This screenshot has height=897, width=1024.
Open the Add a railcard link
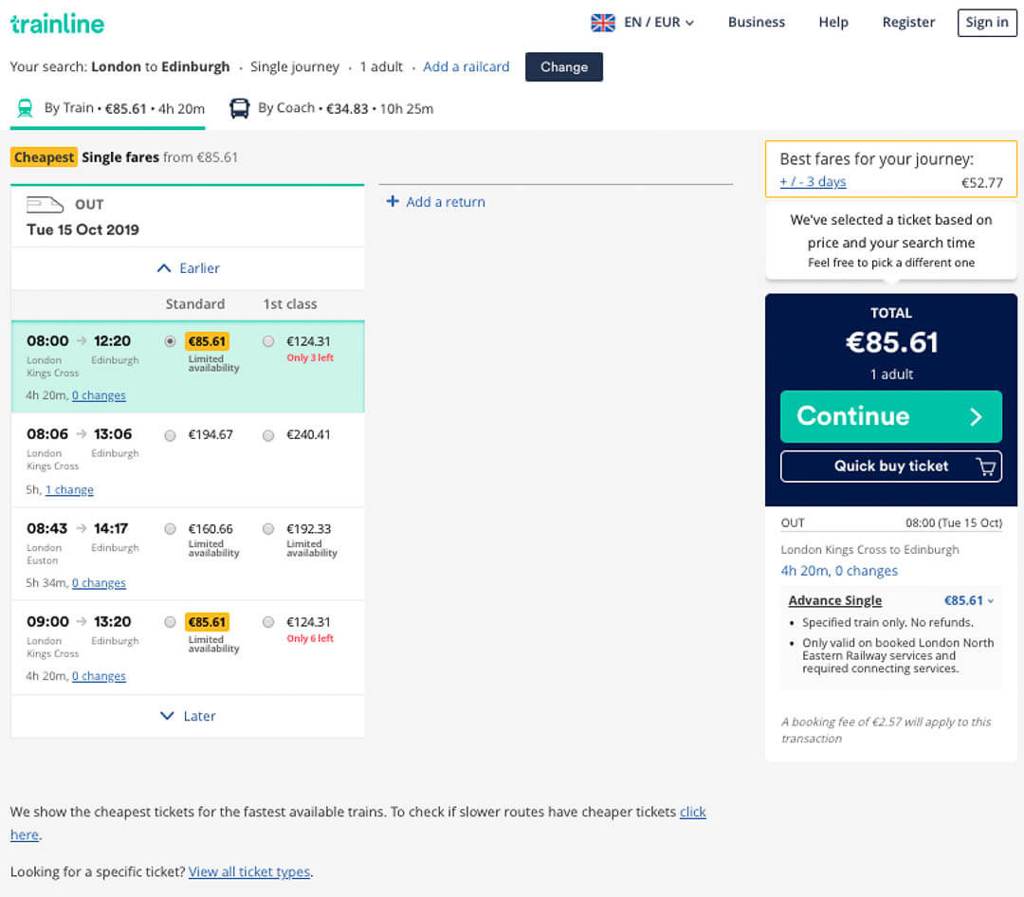click(466, 66)
